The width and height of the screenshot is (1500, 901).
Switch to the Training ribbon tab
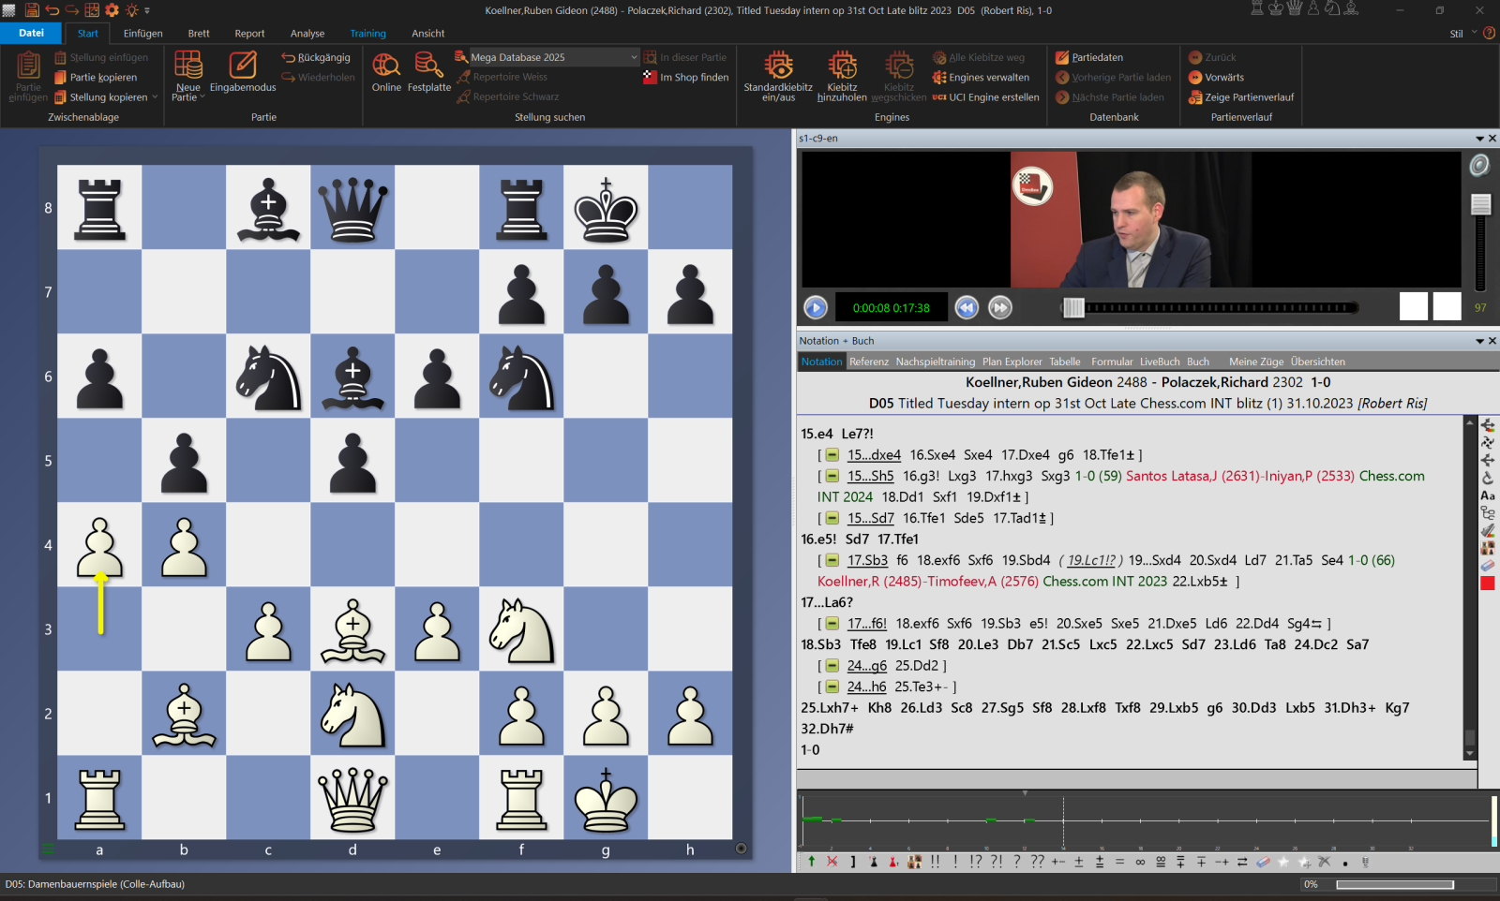367,34
